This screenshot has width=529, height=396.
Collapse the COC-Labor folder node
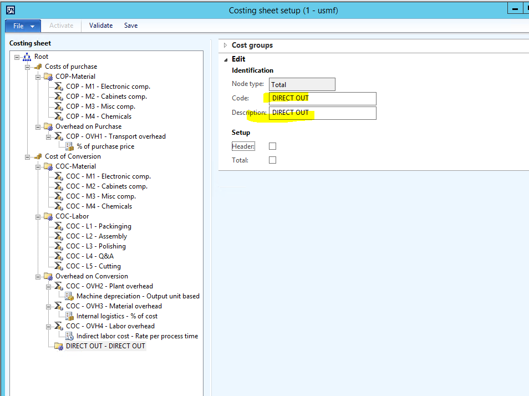(x=38, y=216)
